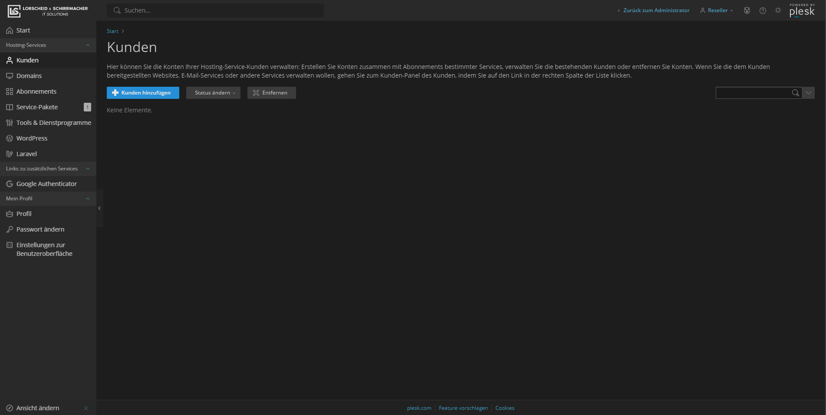
Task: Collapse the Hosting-Services section
Action: tap(88, 45)
